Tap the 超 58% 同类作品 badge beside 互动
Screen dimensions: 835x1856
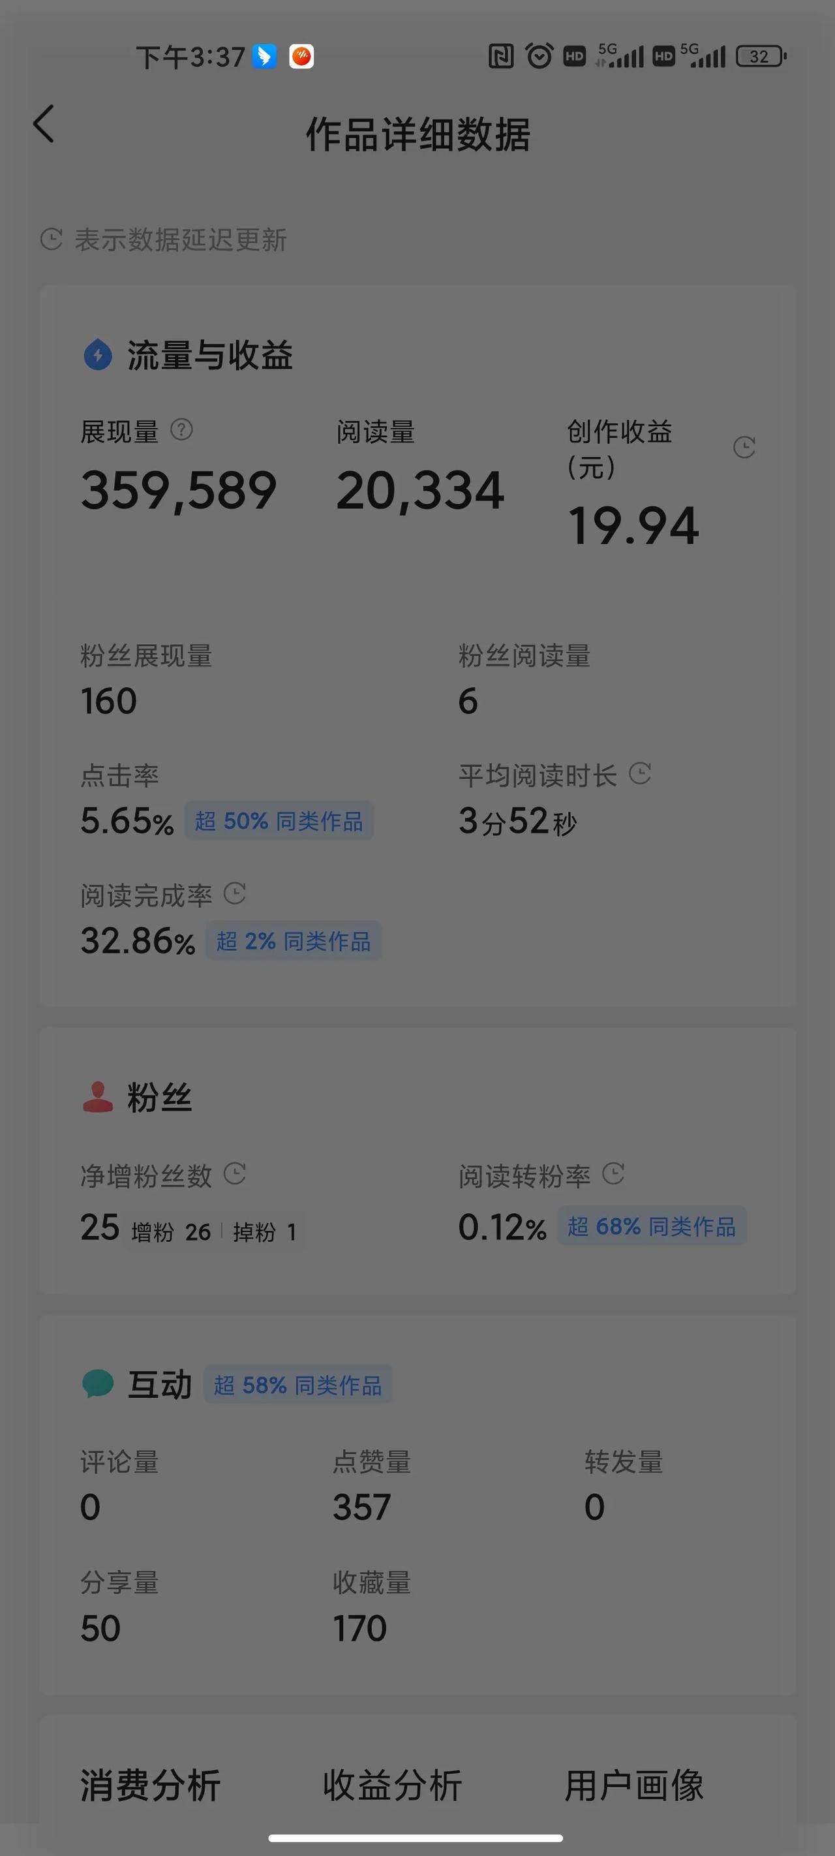pyautogui.click(x=298, y=1384)
